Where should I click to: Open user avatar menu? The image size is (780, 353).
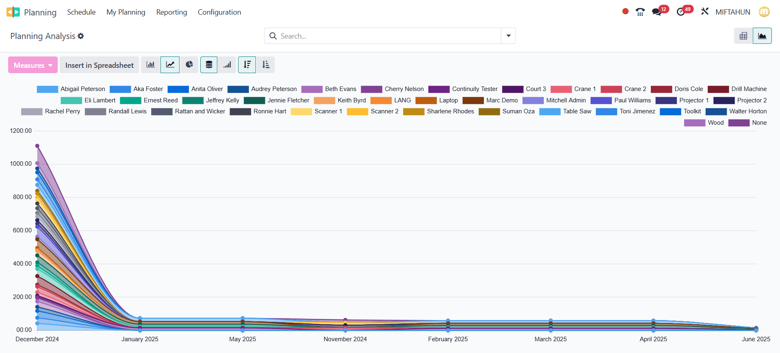coord(764,12)
